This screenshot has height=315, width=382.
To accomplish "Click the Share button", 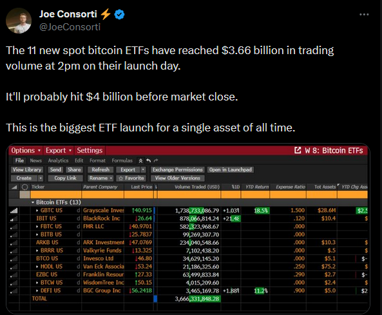I will coord(74,169).
